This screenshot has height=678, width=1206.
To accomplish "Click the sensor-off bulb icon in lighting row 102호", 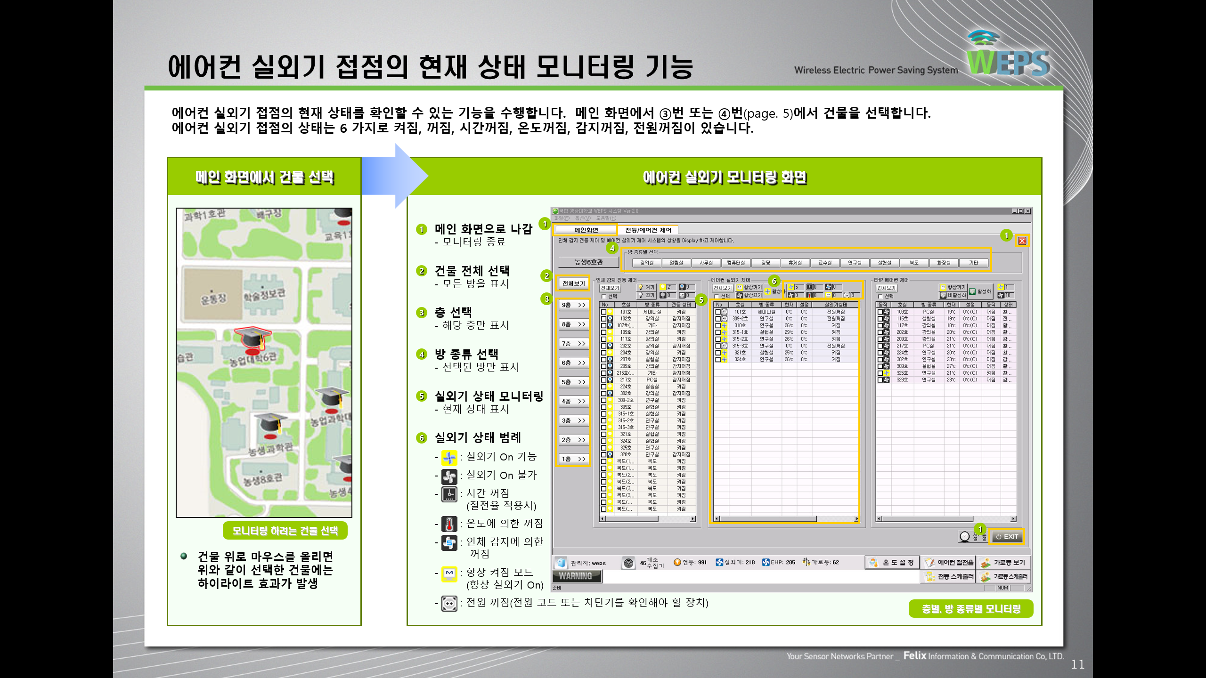I will point(610,319).
